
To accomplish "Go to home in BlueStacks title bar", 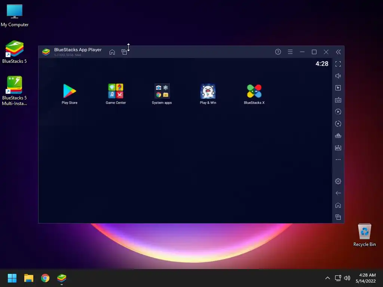I will click(112, 52).
